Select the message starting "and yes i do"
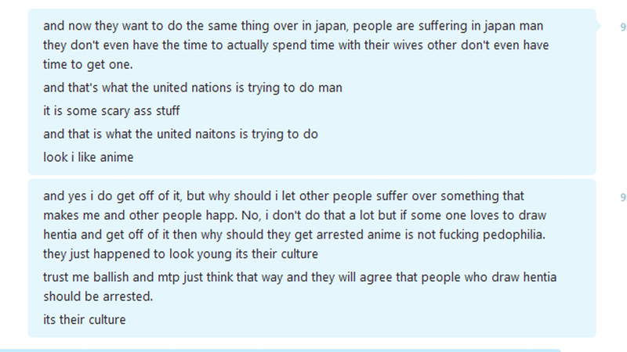The height and width of the screenshot is (352, 627). [x=295, y=224]
